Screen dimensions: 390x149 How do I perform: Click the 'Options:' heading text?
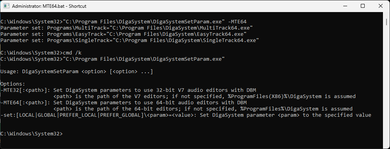[13, 84]
